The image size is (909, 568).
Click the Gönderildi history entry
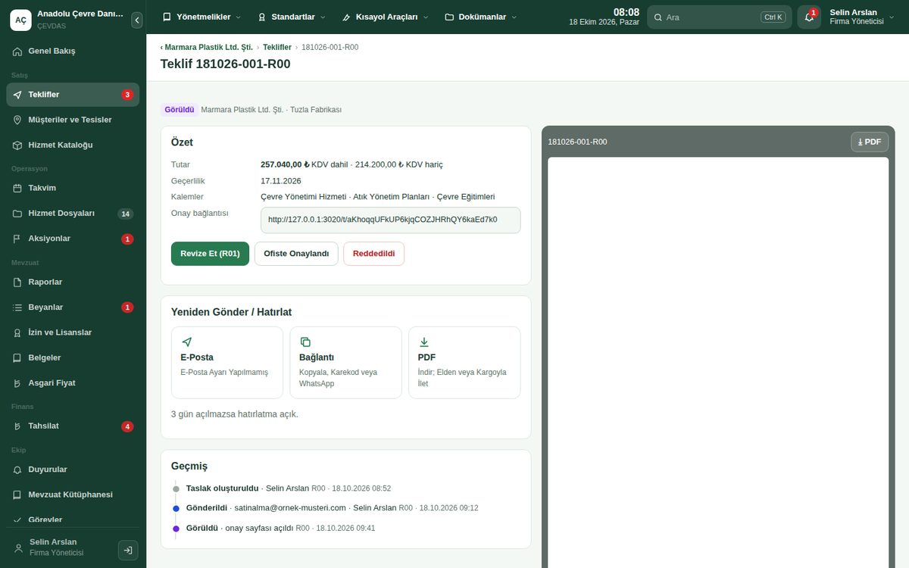(332, 508)
